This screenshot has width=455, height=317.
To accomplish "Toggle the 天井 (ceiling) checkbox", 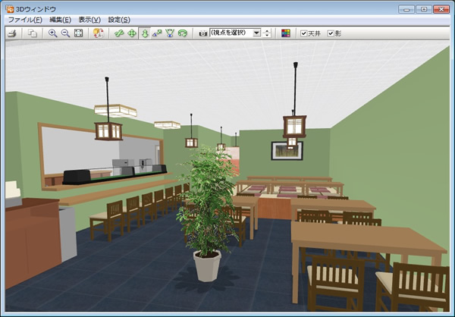I will click(304, 33).
